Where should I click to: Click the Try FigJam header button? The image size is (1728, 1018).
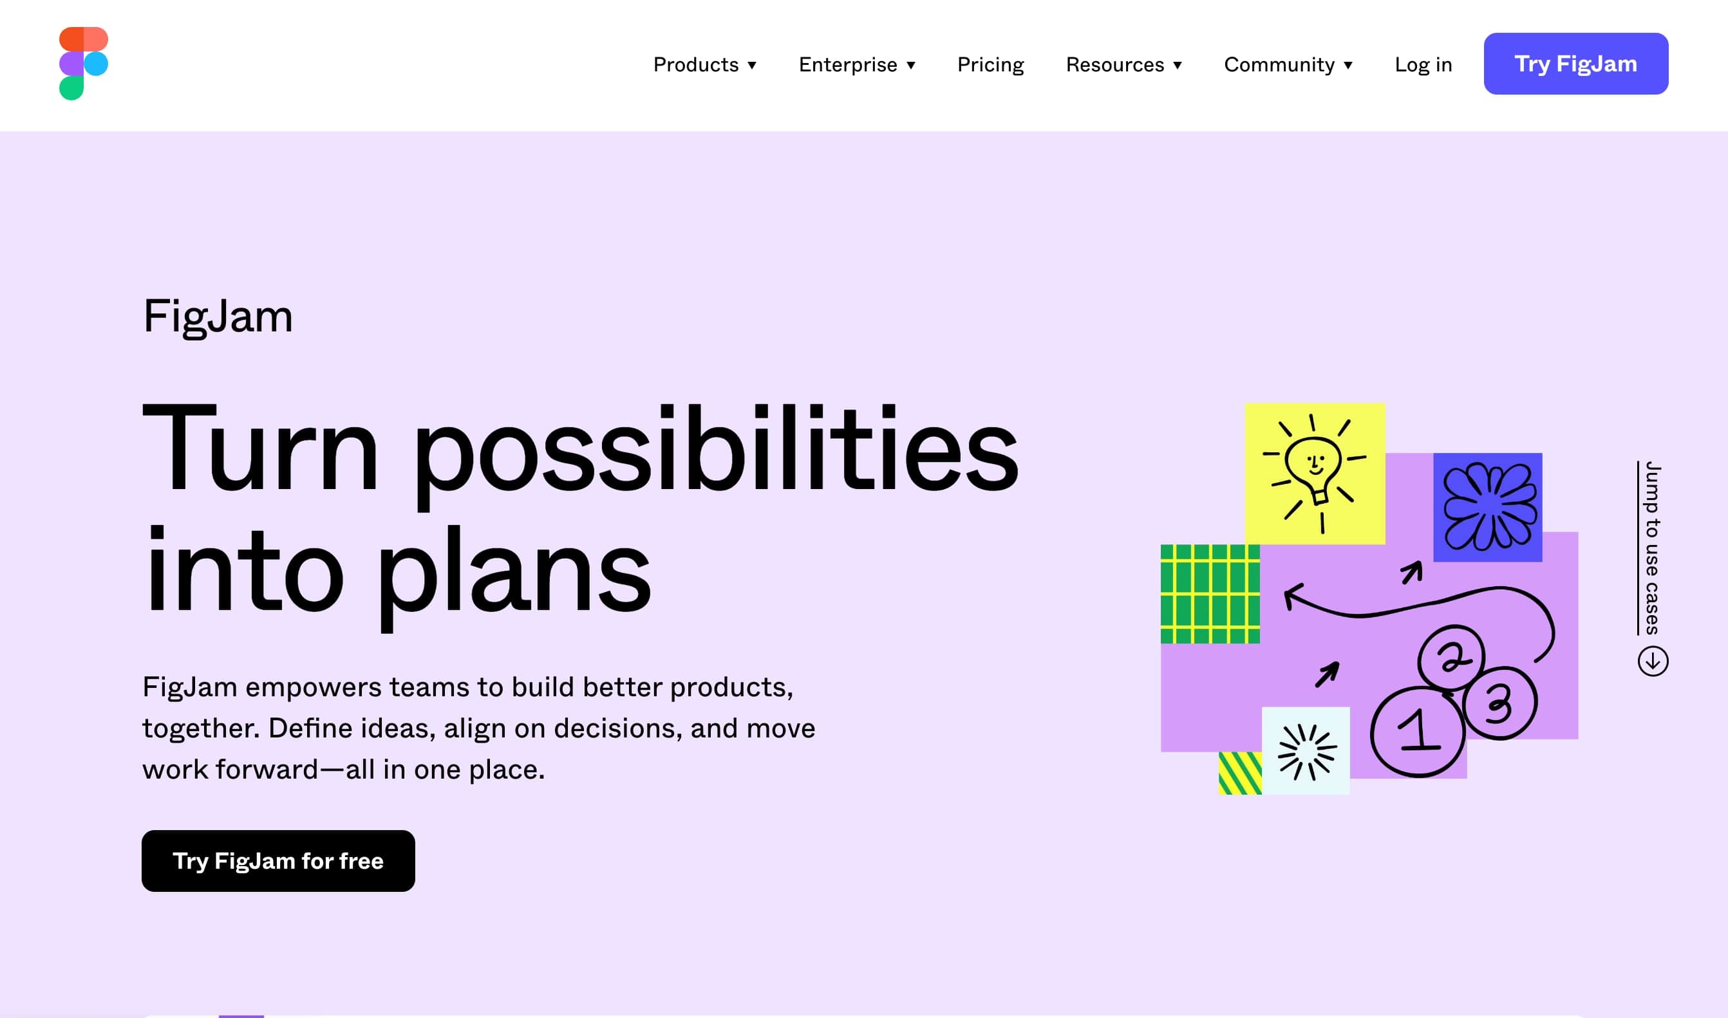tap(1575, 63)
